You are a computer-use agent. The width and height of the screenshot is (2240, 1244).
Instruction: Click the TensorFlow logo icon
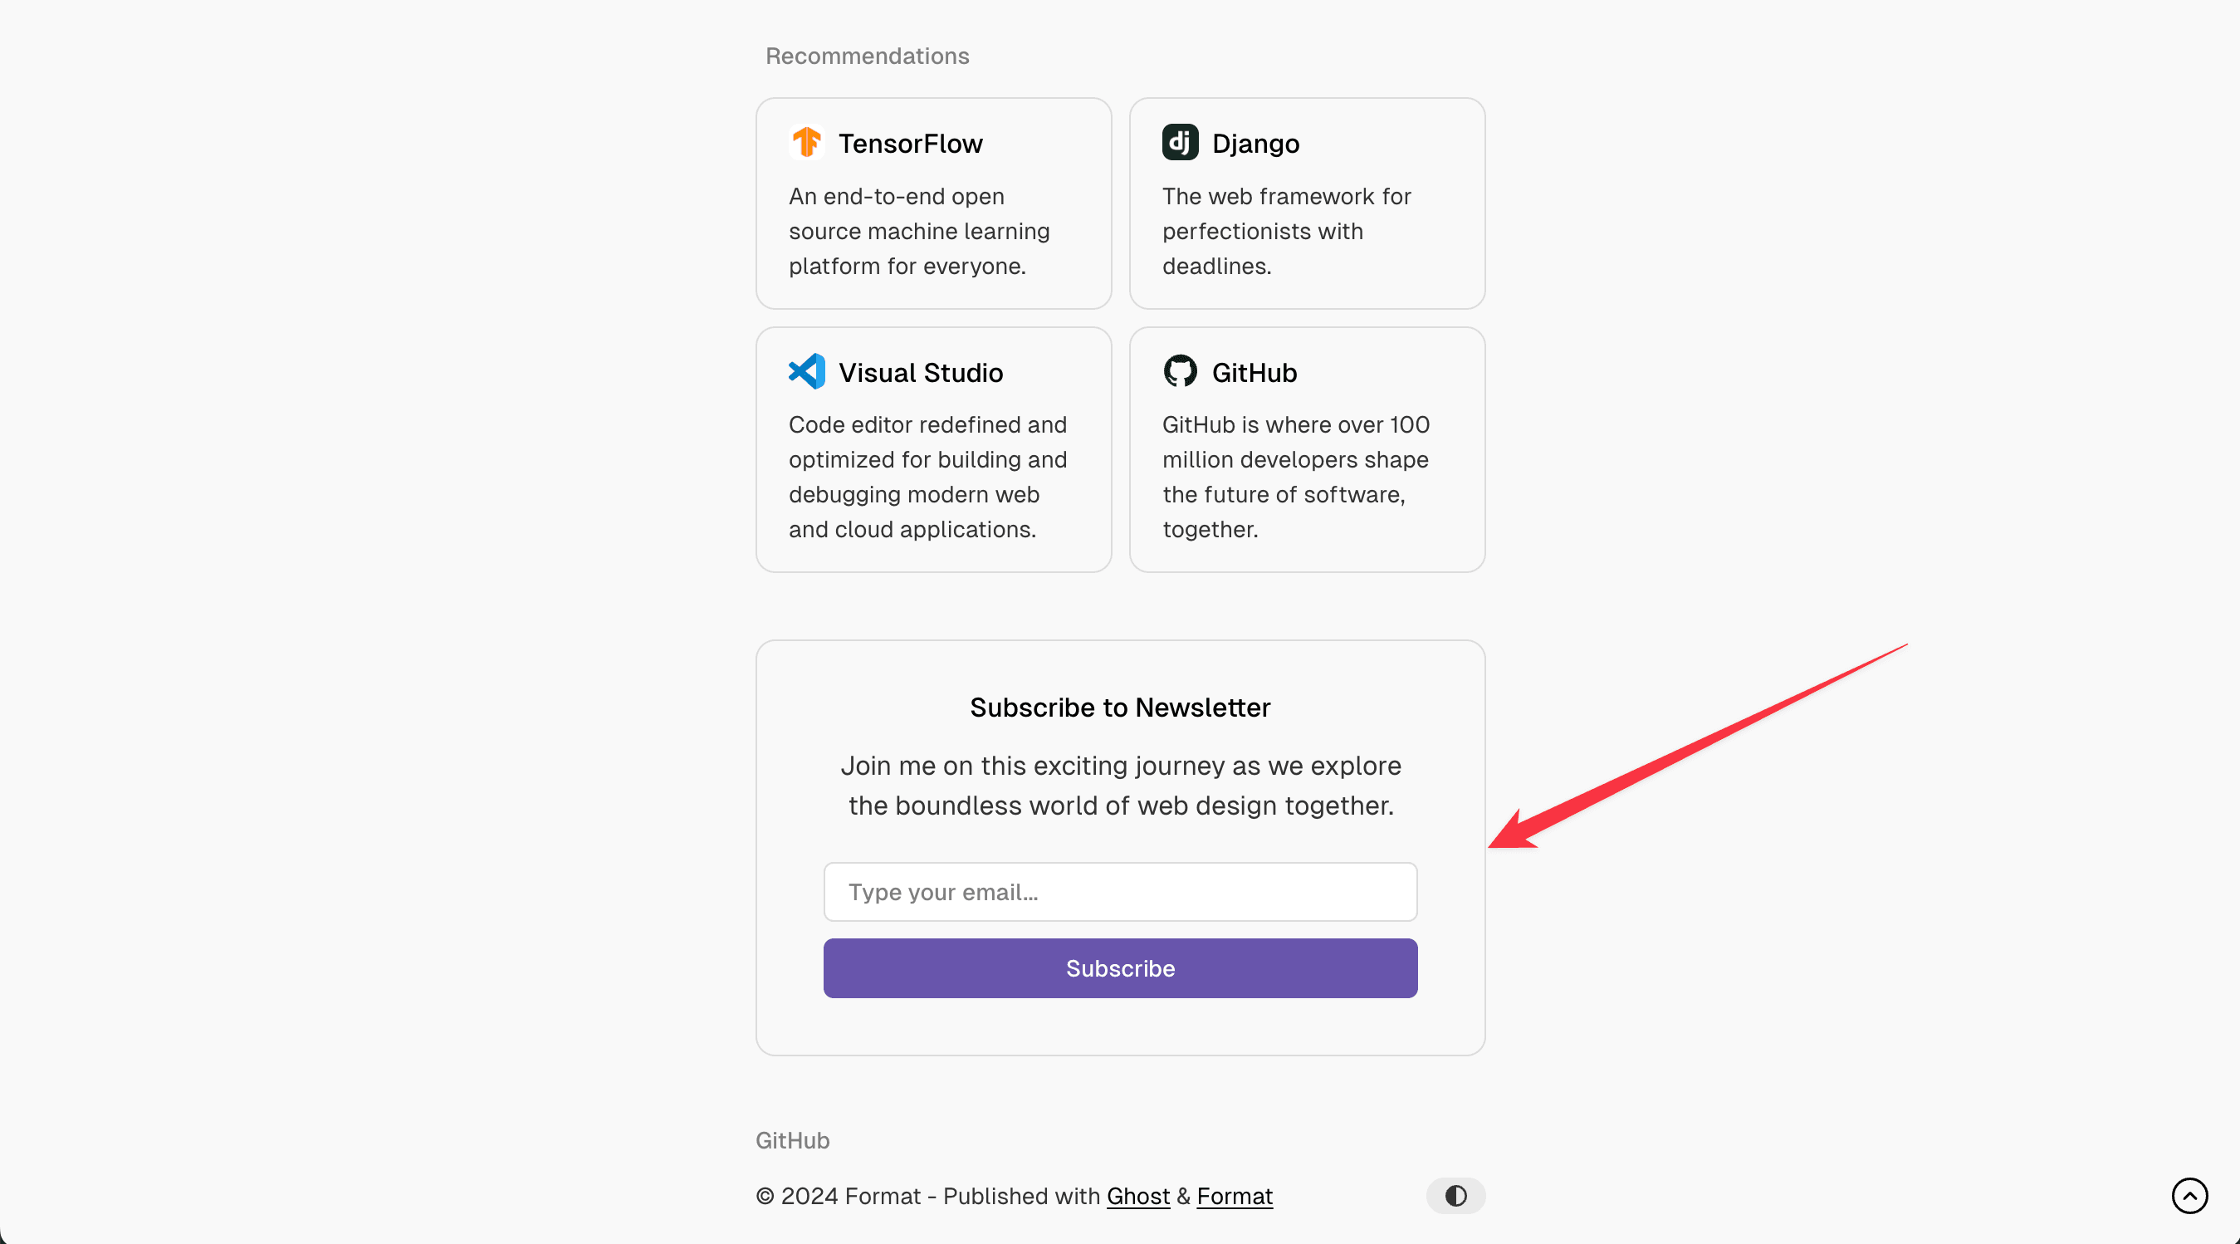click(806, 142)
